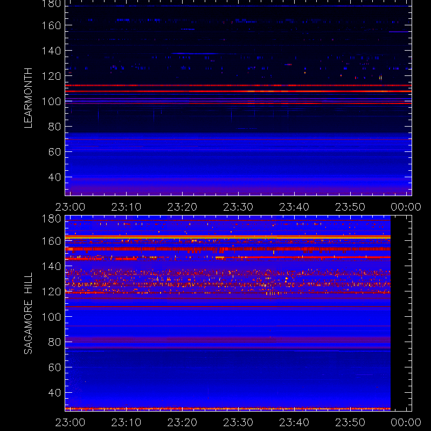Image resolution: width=431 pixels, height=431 pixels.
Task: Choose the 60 tick on Sagamore Hill axis
Action: 54,367
